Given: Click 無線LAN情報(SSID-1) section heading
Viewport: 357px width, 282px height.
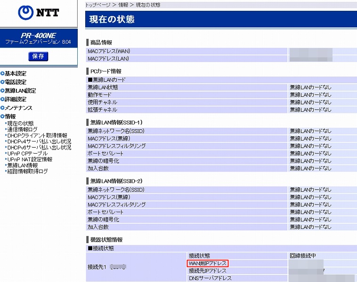Looking at the screenshot, I should [x=116, y=123].
